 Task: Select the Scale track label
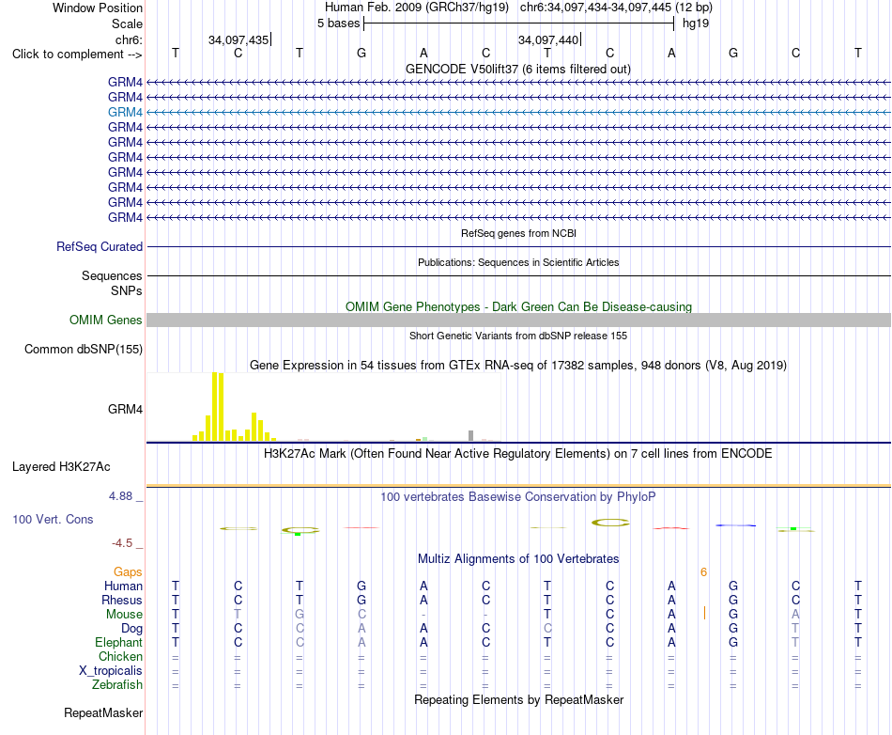pyautogui.click(x=127, y=23)
